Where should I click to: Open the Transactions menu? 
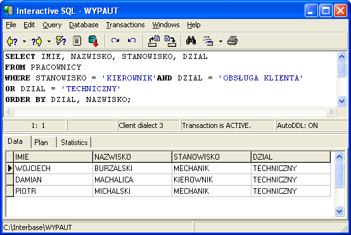coord(125,25)
